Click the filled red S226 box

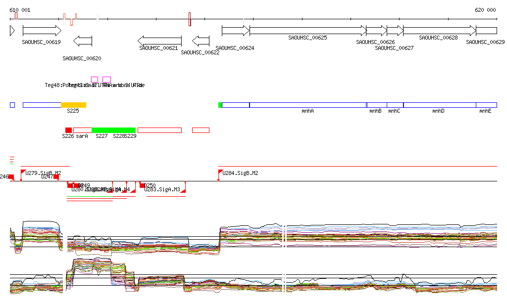coord(68,130)
